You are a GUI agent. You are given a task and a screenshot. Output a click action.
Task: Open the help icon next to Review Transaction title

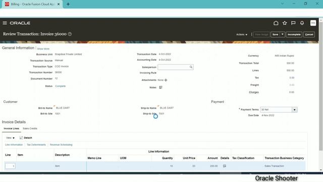coord(70,34)
